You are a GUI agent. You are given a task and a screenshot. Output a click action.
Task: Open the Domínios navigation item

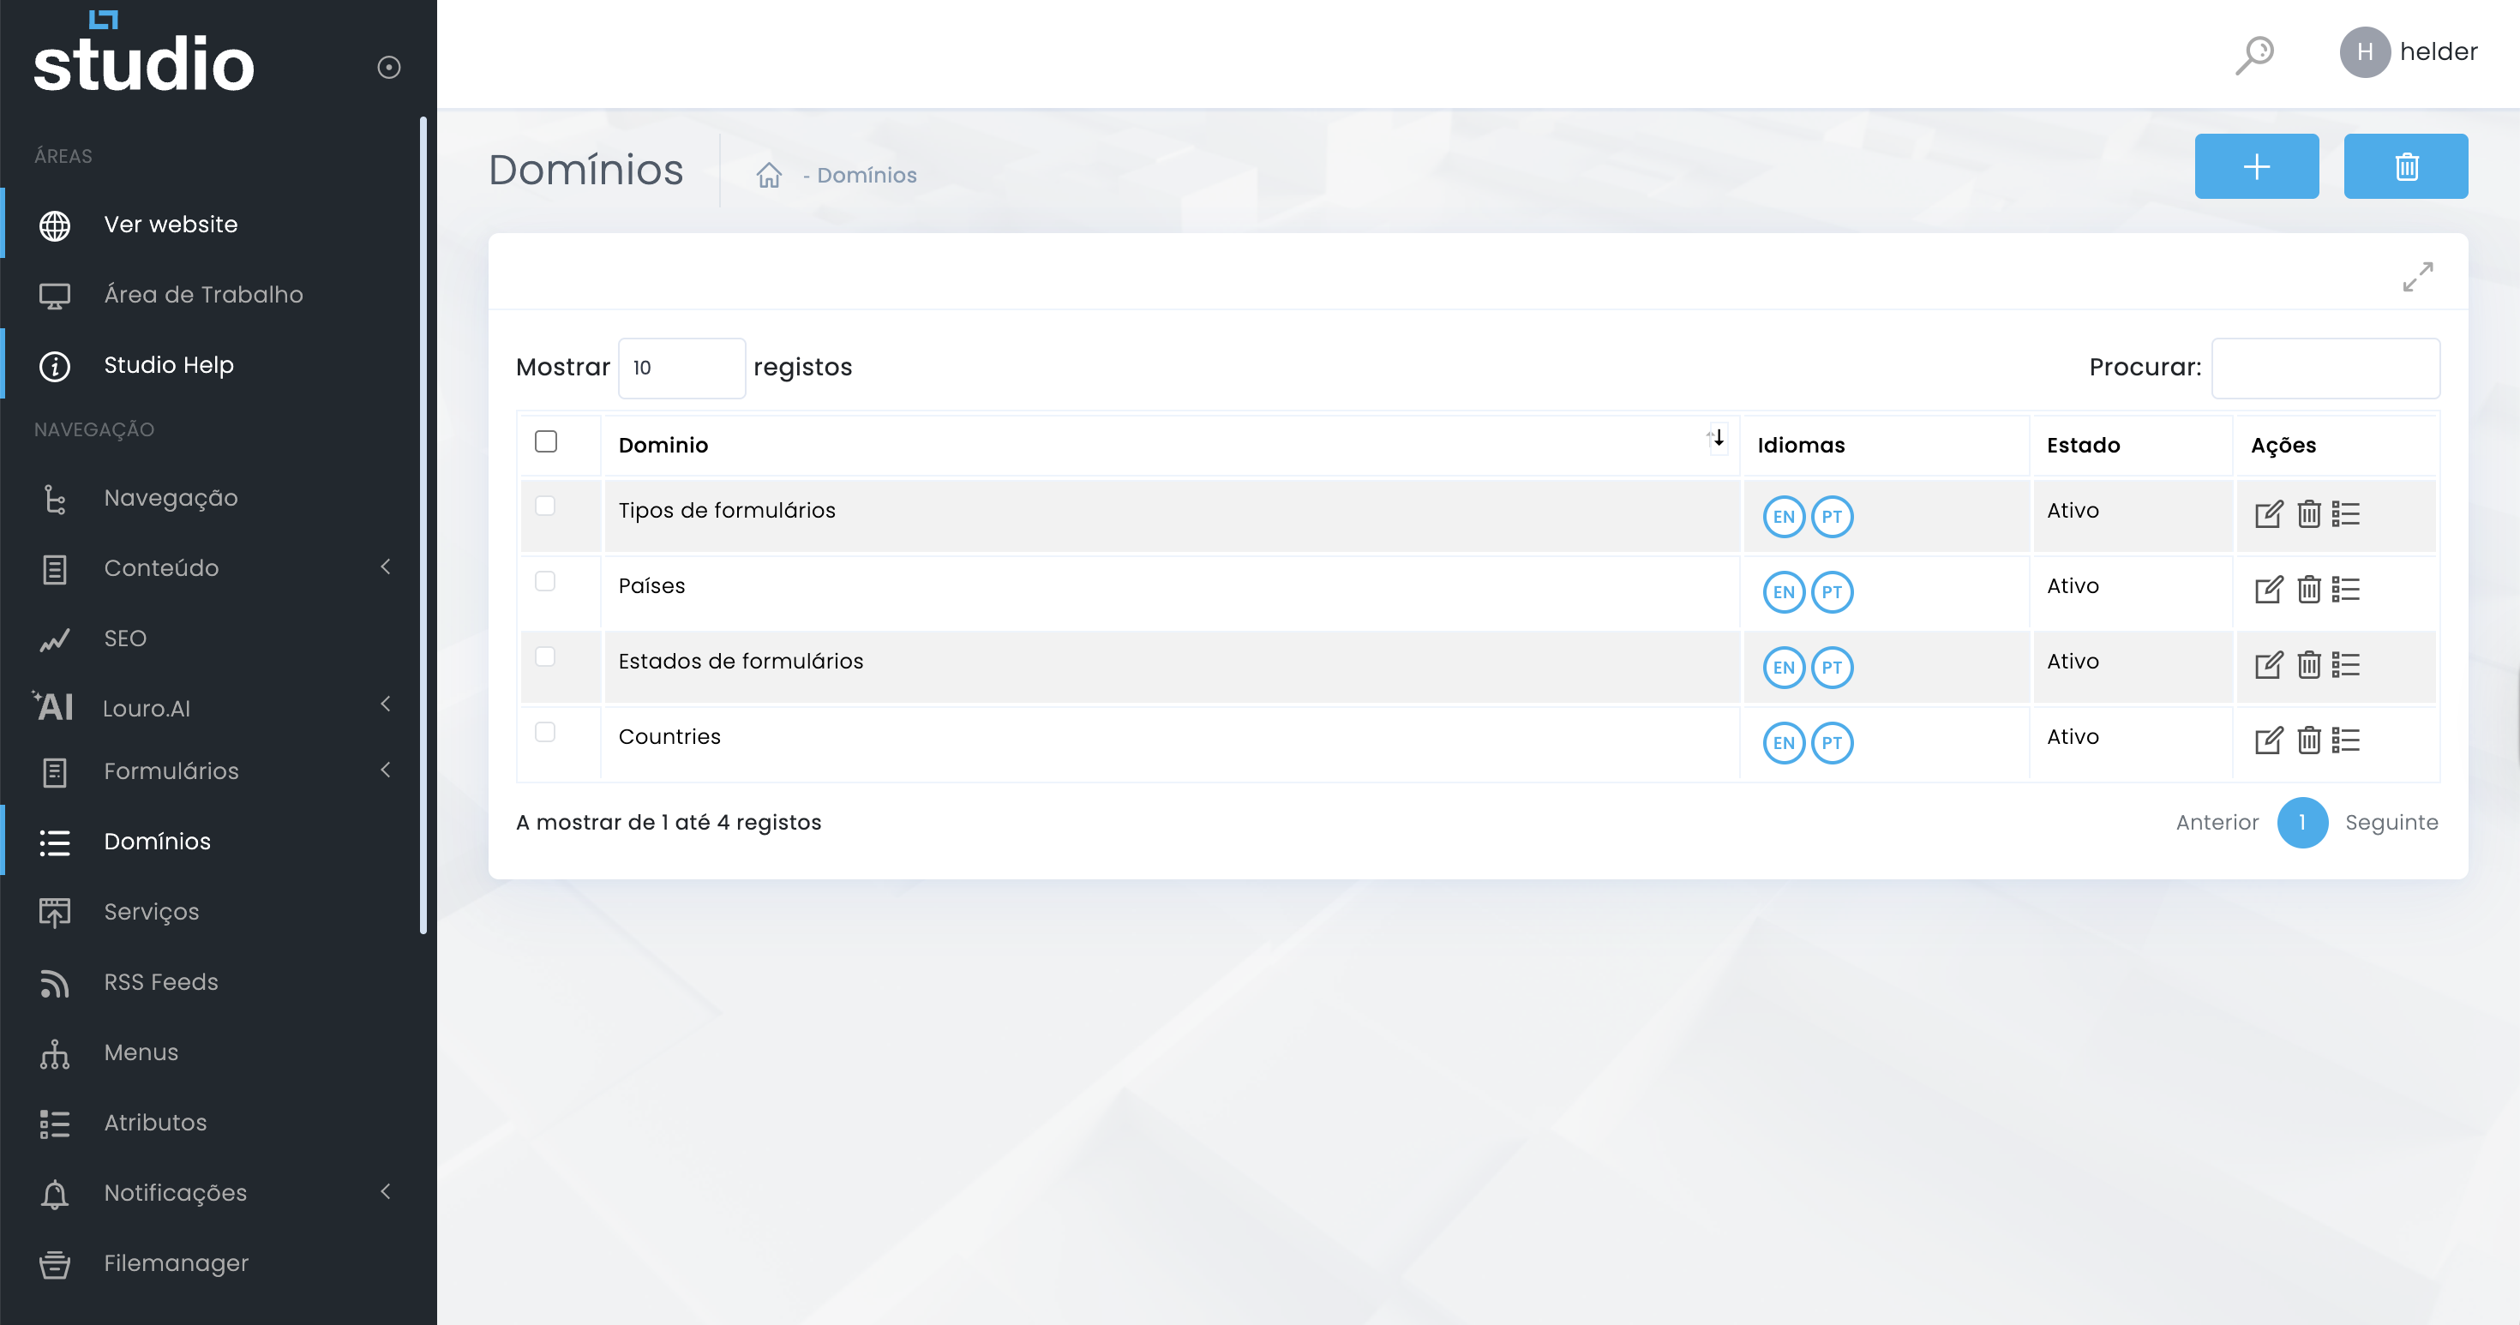[157, 840]
